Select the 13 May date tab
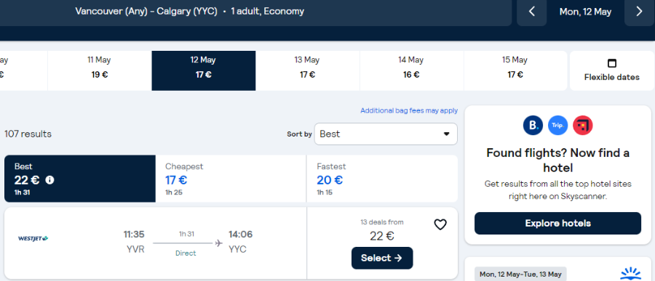 coord(307,70)
